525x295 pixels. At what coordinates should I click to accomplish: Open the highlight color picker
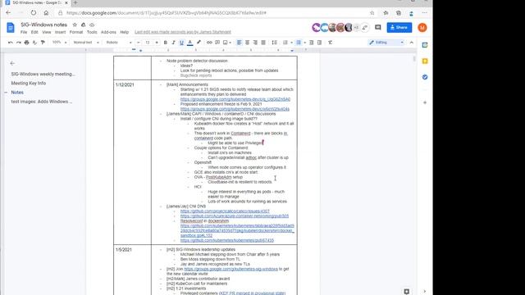pos(199,43)
